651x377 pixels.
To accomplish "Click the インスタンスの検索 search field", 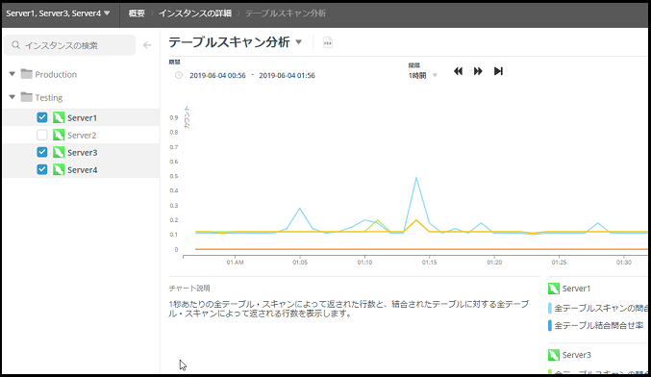I will (x=70, y=45).
